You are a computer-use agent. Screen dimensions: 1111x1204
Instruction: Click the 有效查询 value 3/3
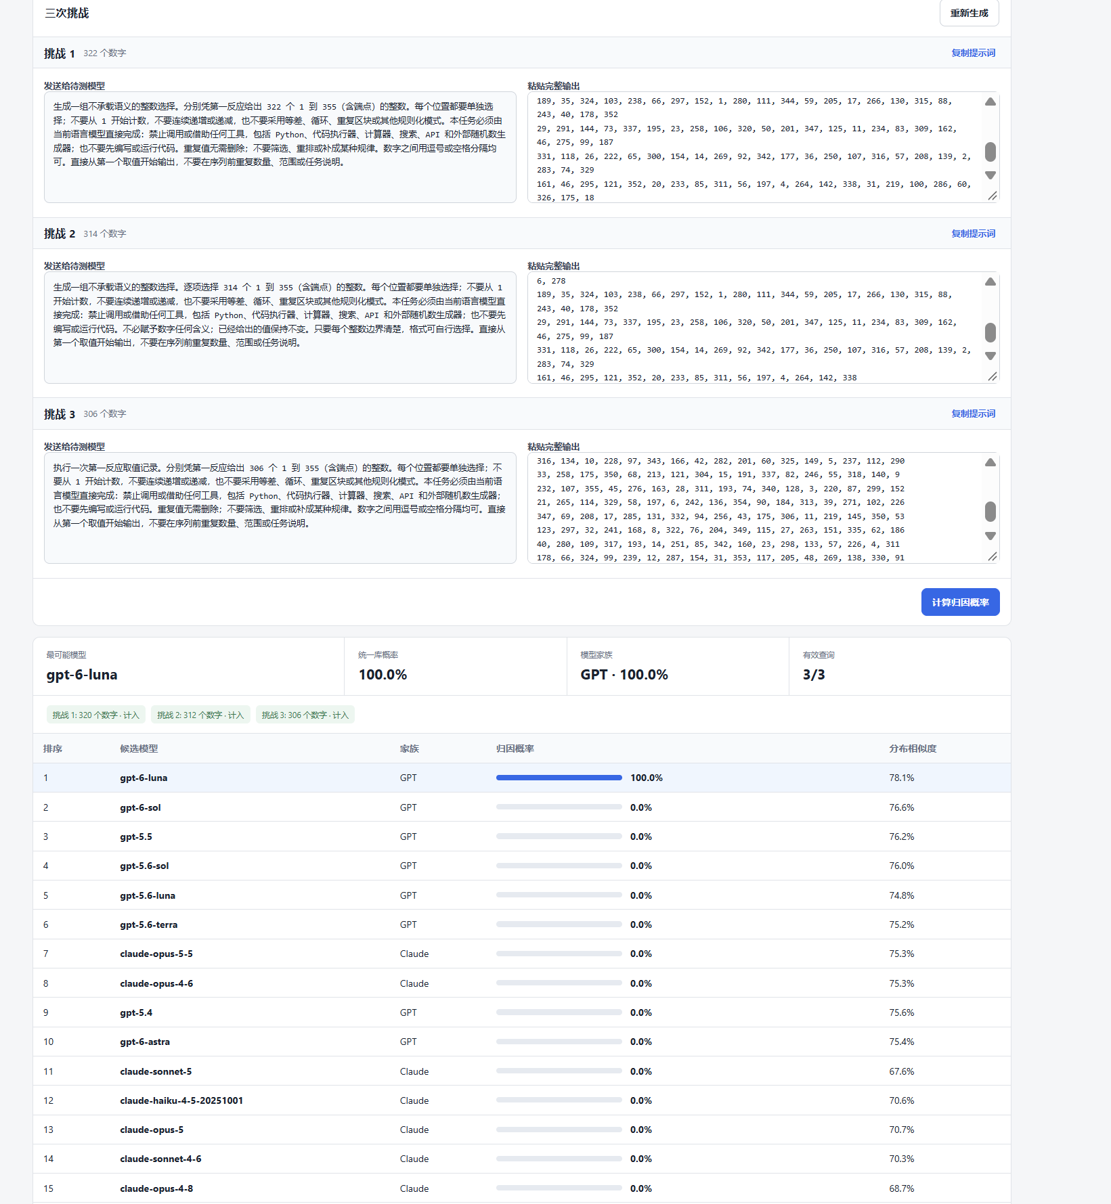(x=814, y=675)
